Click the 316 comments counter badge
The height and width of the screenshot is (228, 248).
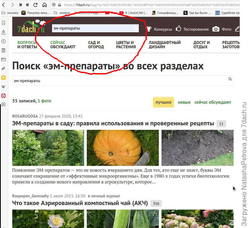[x=156, y=204]
